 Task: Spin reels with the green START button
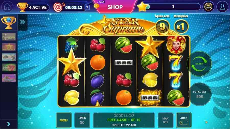199,64
